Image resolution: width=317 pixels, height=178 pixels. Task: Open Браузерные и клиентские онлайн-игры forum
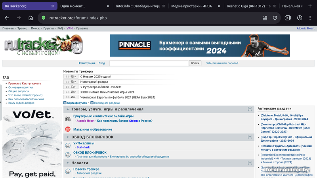click(x=103, y=116)
